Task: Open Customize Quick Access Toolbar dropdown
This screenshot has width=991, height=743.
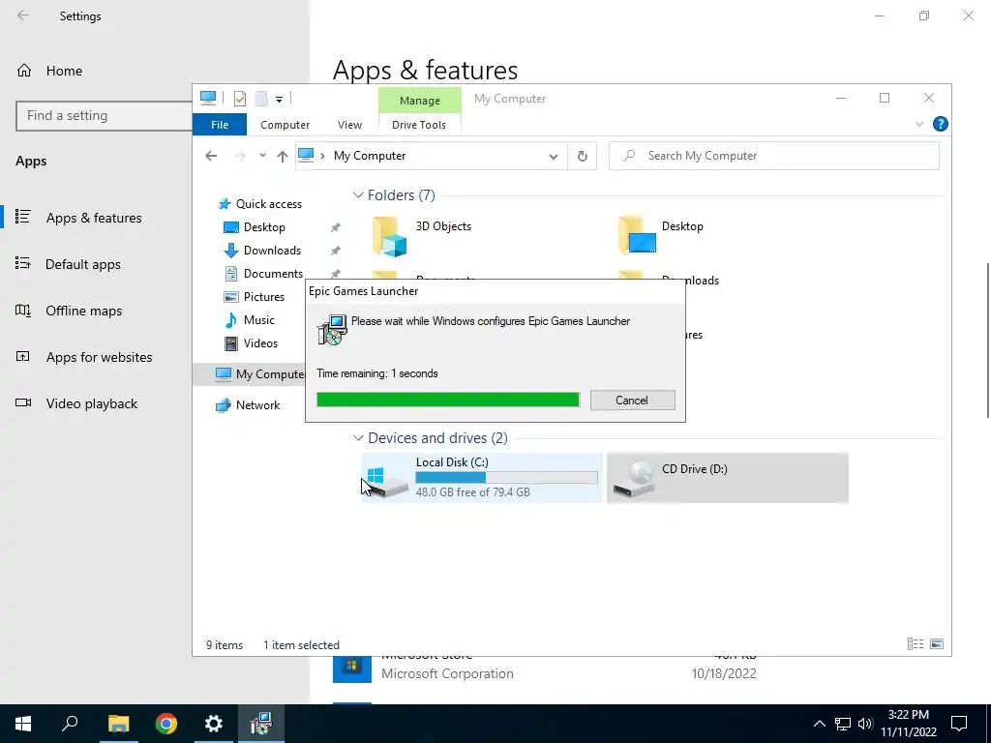Action: tap(279, 99)
